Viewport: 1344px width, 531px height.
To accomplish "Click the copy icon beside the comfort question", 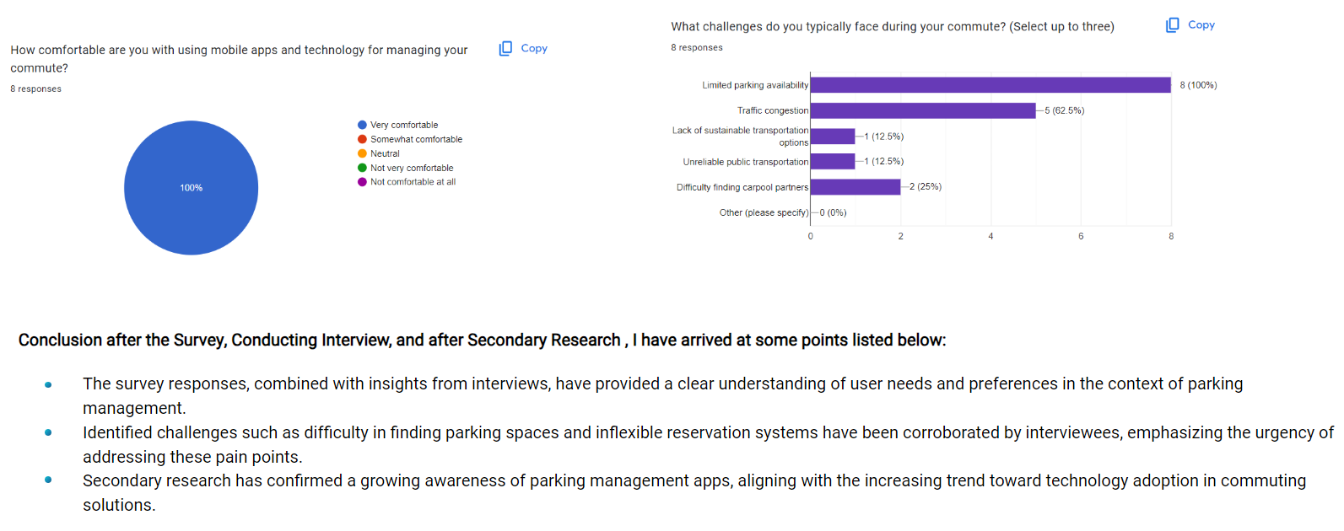I will tap(505, 49).
